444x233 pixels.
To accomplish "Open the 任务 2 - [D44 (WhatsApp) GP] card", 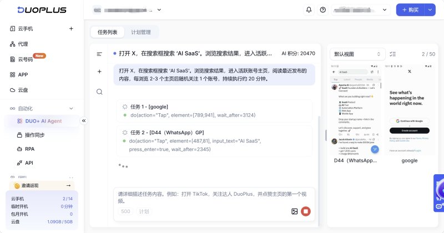I will tap(214, 141).
